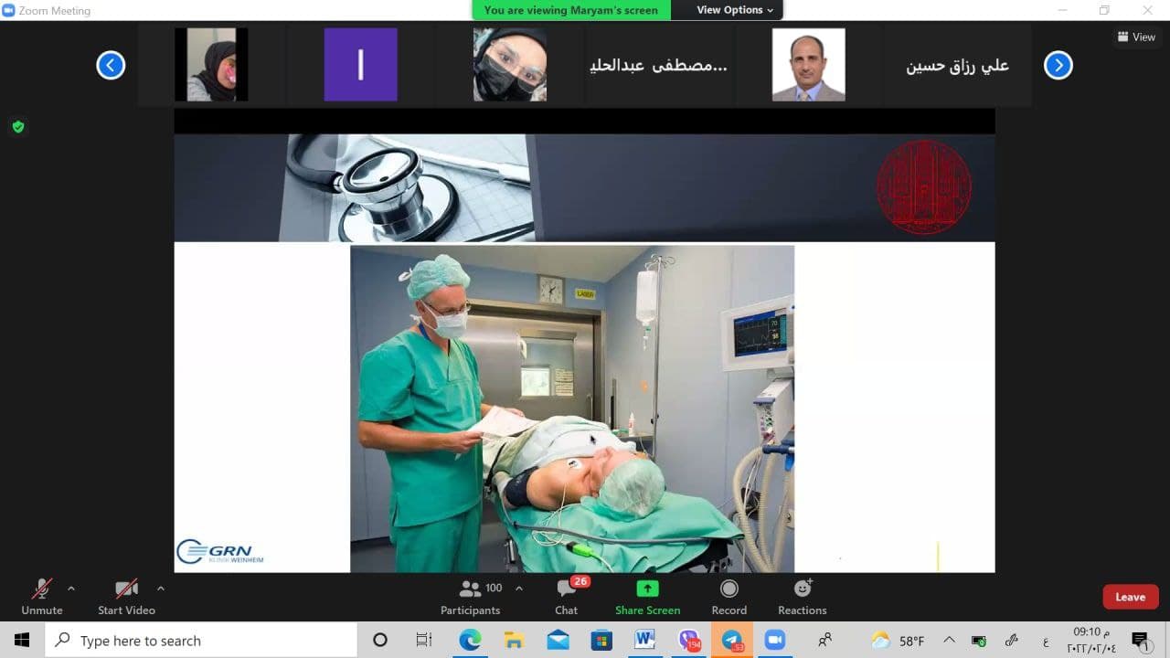Open Task View on the taskbar
1170x658 pixels.
tap(424, 640)
